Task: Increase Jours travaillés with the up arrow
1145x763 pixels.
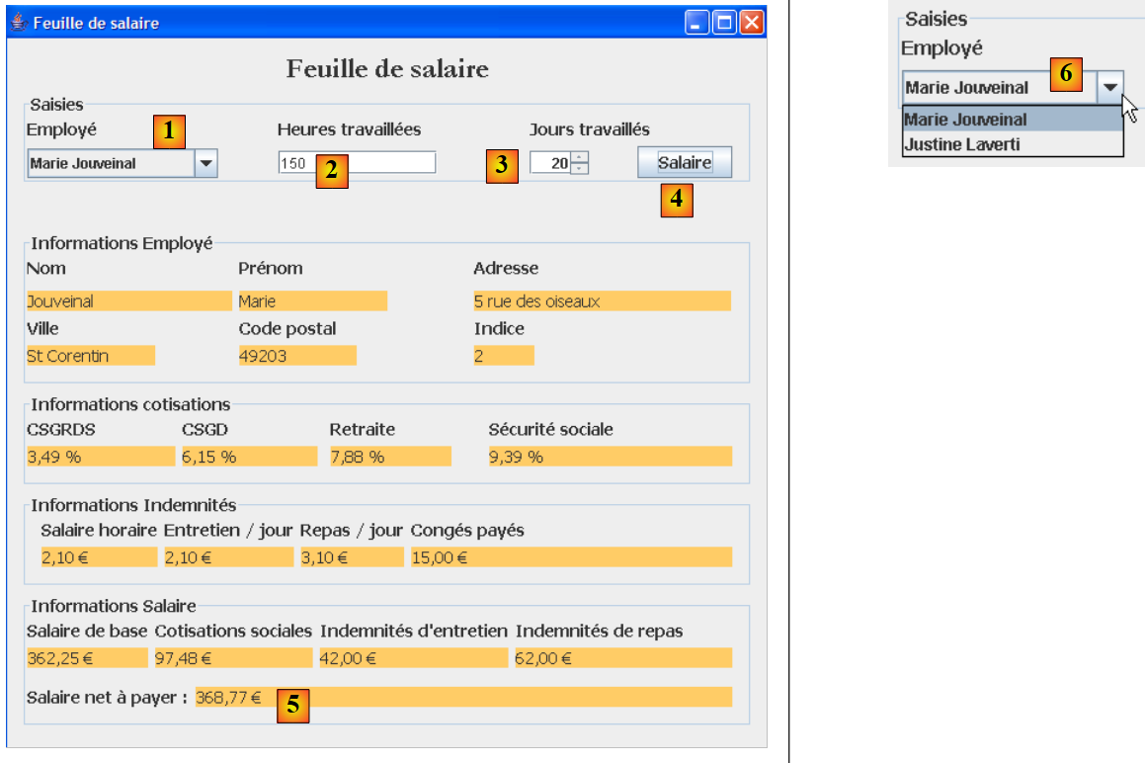Action: pos(580,157)
